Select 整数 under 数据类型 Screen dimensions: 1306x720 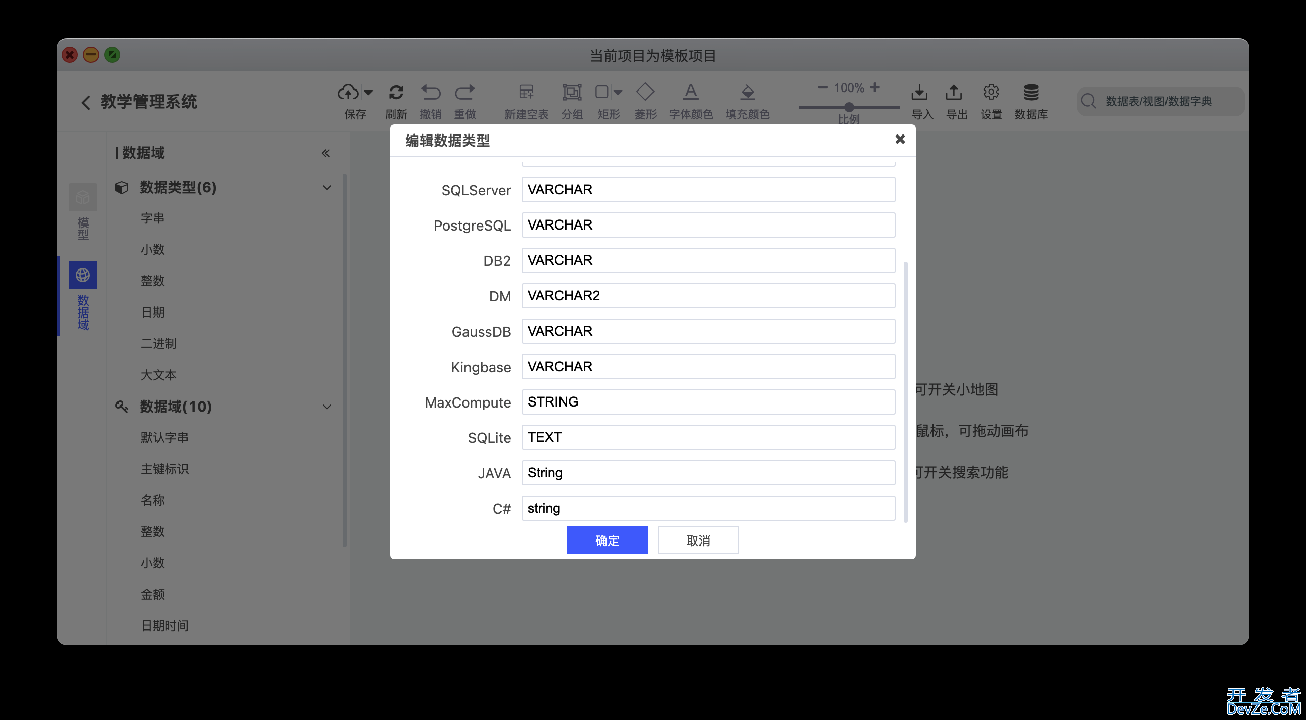152,281
